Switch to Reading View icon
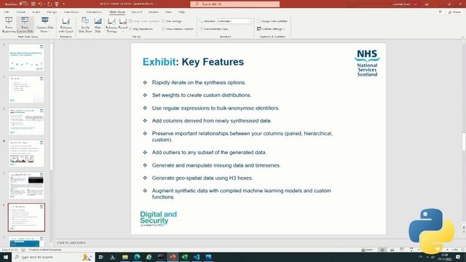 click(x=401, y=250)
